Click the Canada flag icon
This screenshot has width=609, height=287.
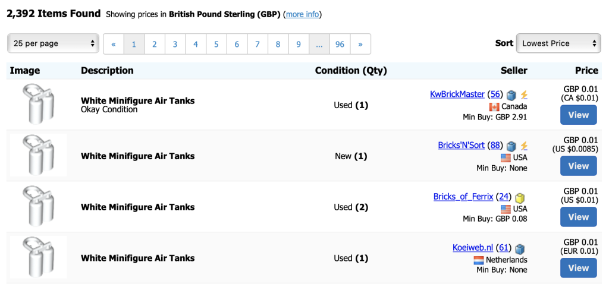click(494, 107)
